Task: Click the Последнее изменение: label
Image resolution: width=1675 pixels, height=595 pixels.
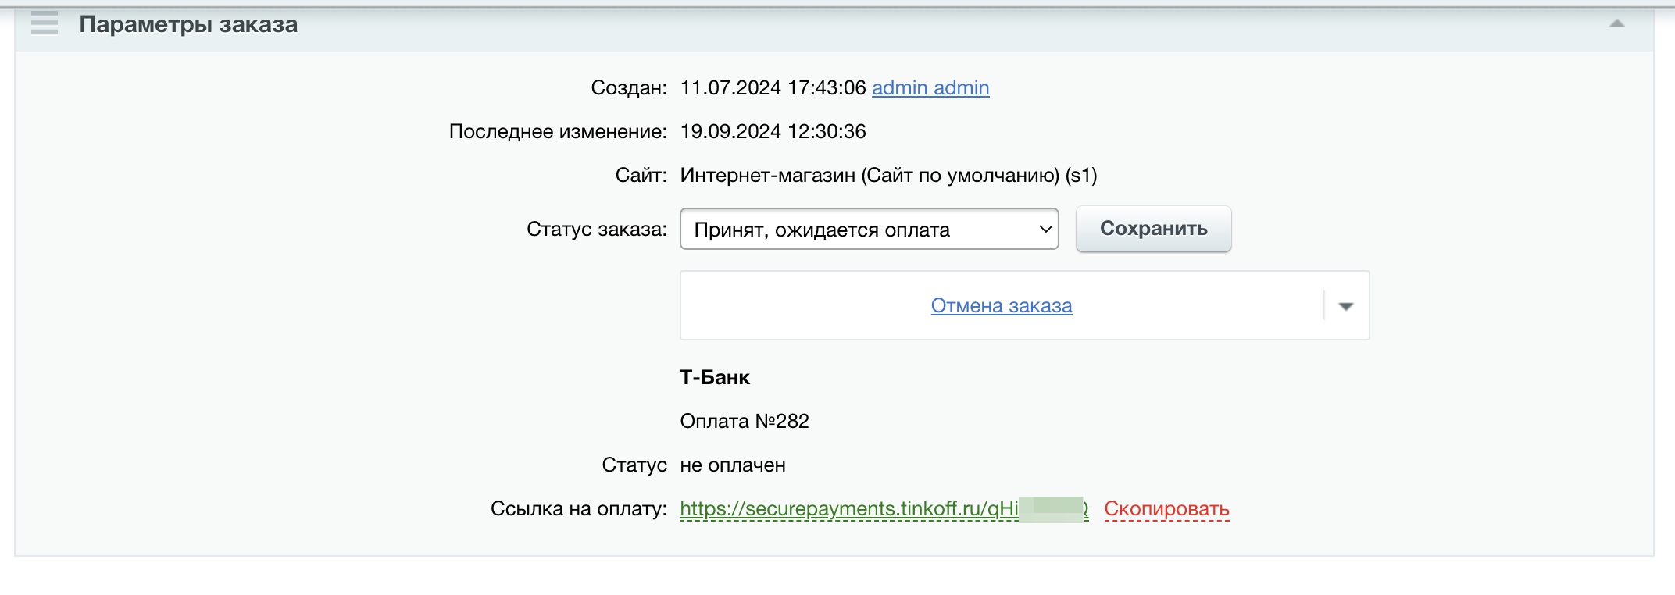Action: pyautogui.click(x=557, y=132)
